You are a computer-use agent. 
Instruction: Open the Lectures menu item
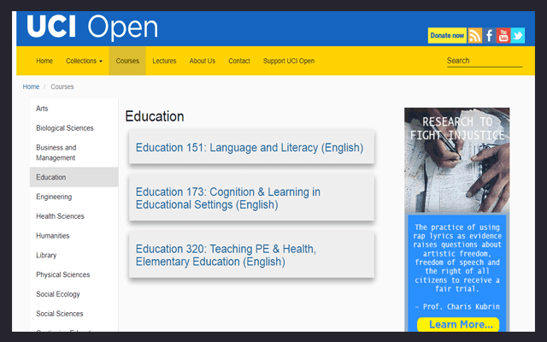click(x=164, y=61)
